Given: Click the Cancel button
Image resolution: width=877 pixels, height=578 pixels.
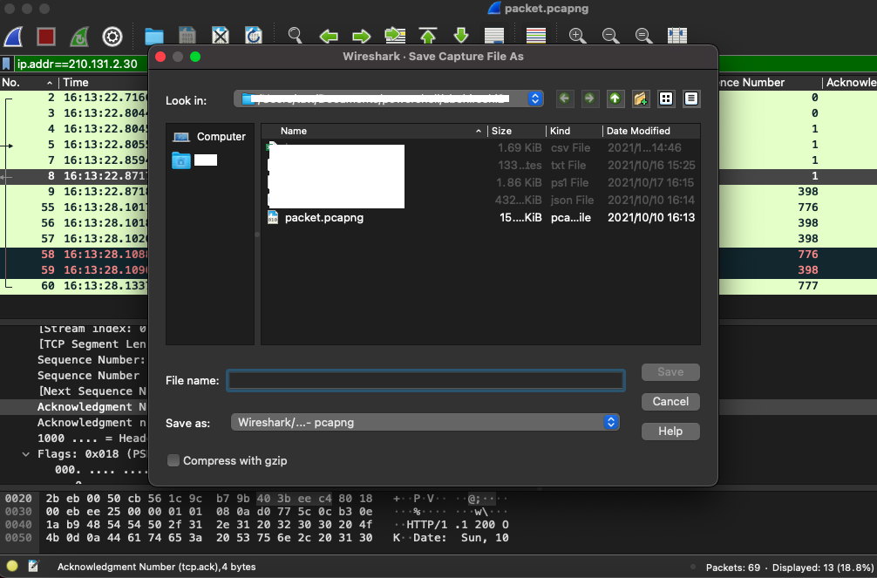Looking at the screenshot, I should coord(670,402).
